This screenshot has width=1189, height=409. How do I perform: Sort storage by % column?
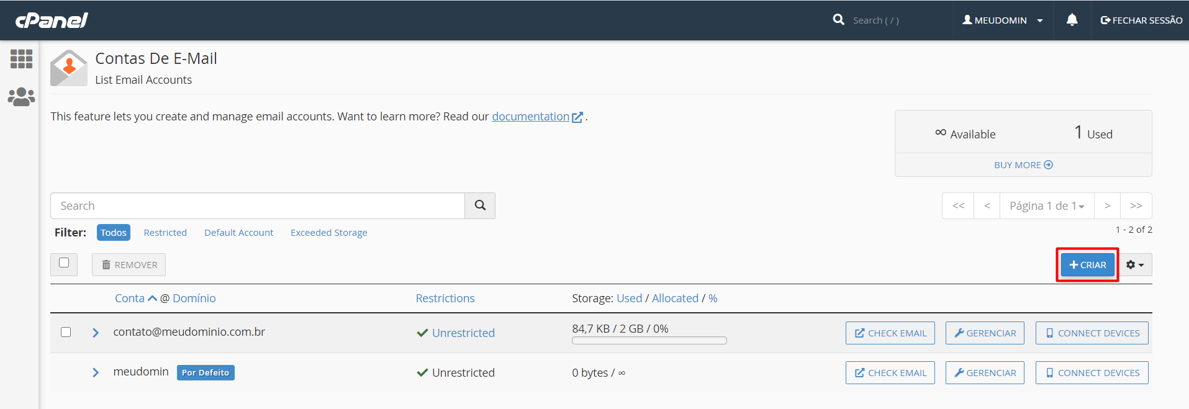[x=713, y=299]
